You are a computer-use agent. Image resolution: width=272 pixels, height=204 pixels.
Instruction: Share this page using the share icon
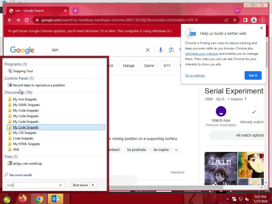tap(226, 20)
